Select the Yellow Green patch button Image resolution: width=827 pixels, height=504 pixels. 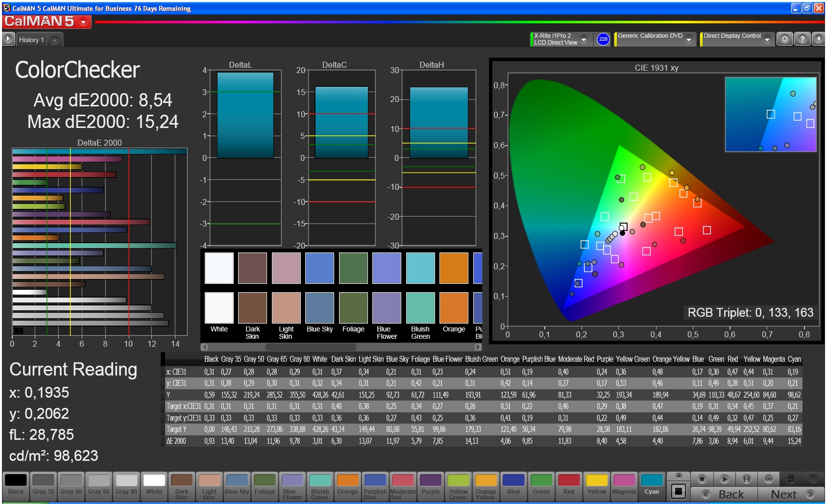pos(458,486)
